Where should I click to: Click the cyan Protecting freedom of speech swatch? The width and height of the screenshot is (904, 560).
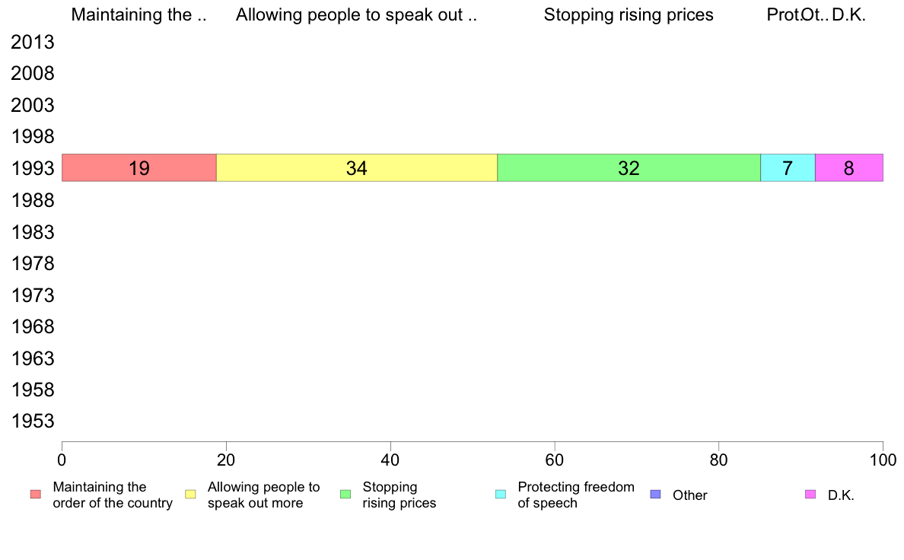pos(501,495)
